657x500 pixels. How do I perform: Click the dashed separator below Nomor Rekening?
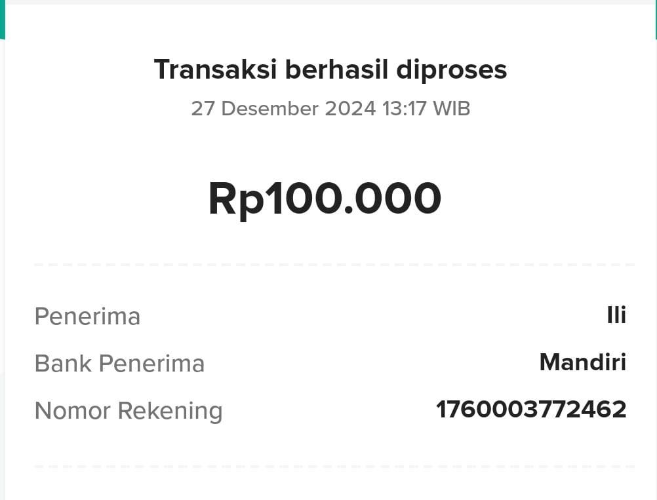334,467
